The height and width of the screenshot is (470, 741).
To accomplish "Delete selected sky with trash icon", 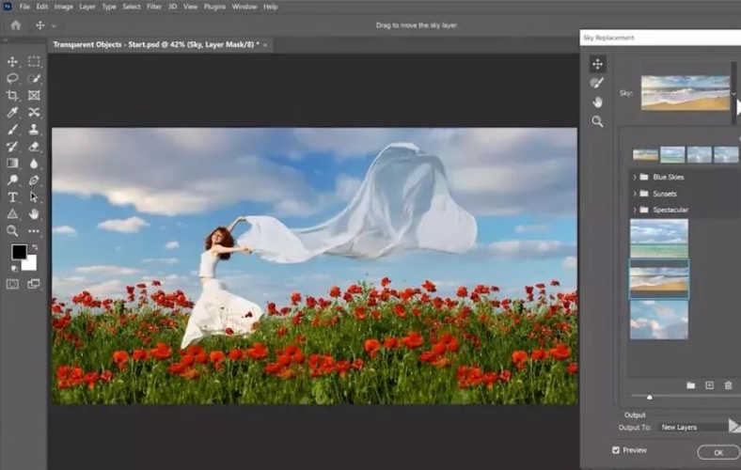I will pyautogui.click(x=728, y=385).
